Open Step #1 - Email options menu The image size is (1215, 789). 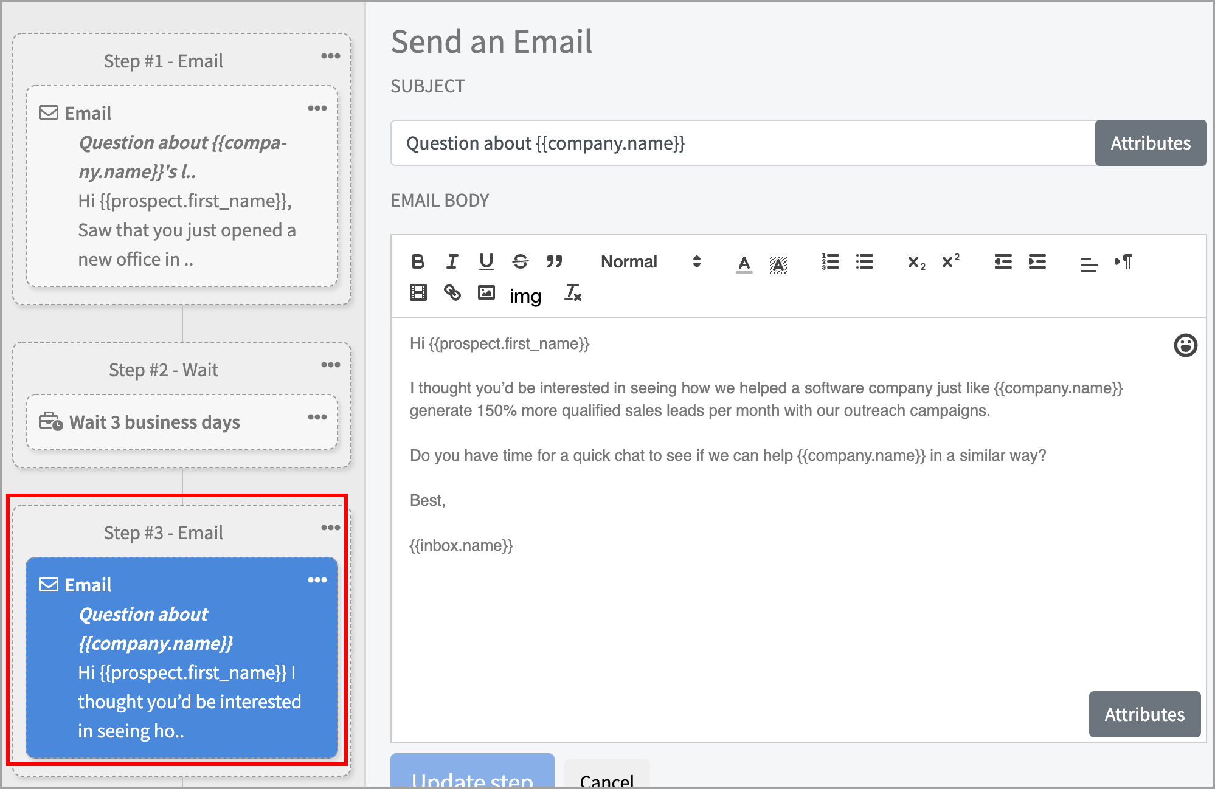coord(330,56)
